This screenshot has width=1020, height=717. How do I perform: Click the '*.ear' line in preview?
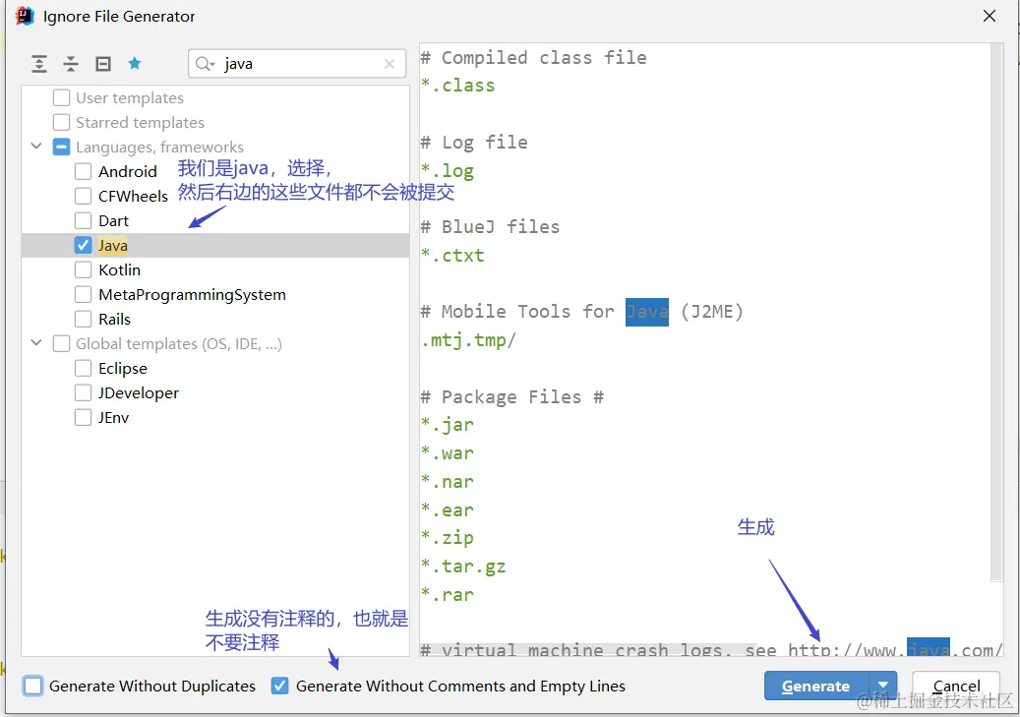[448, 510]
